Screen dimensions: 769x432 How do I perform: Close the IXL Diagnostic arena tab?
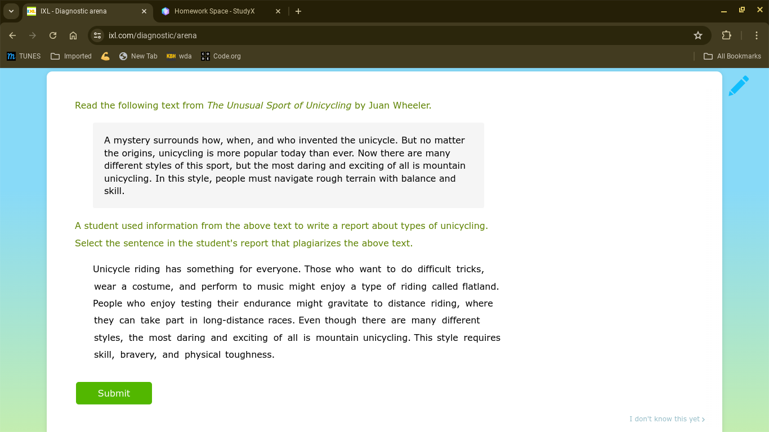point(144,11)
